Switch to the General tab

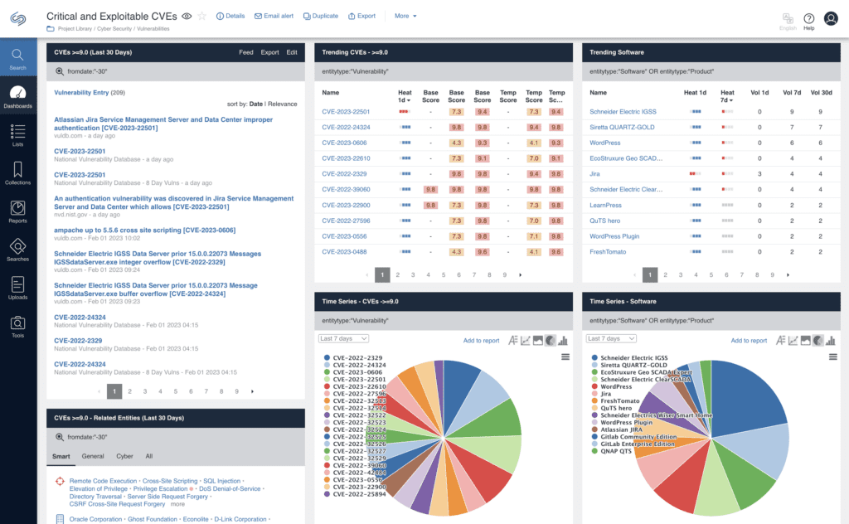(93, 456)
